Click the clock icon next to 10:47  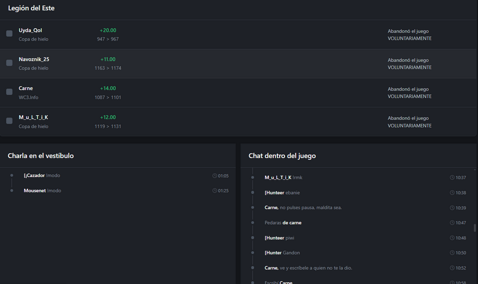452,223
